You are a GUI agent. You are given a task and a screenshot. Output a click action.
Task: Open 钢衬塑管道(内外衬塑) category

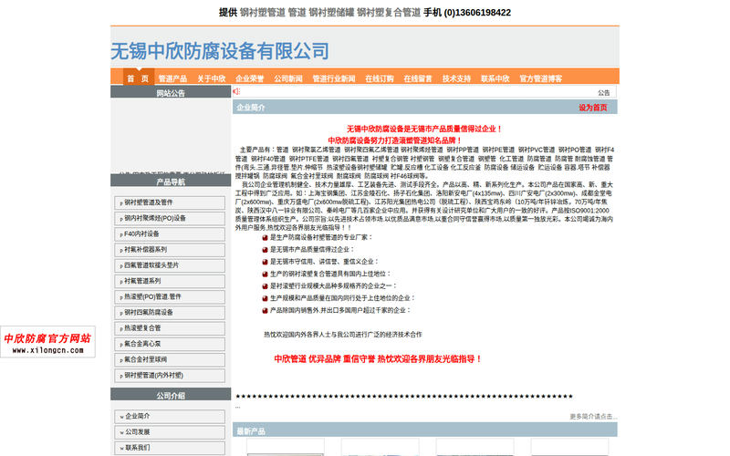tap(170, 376)
